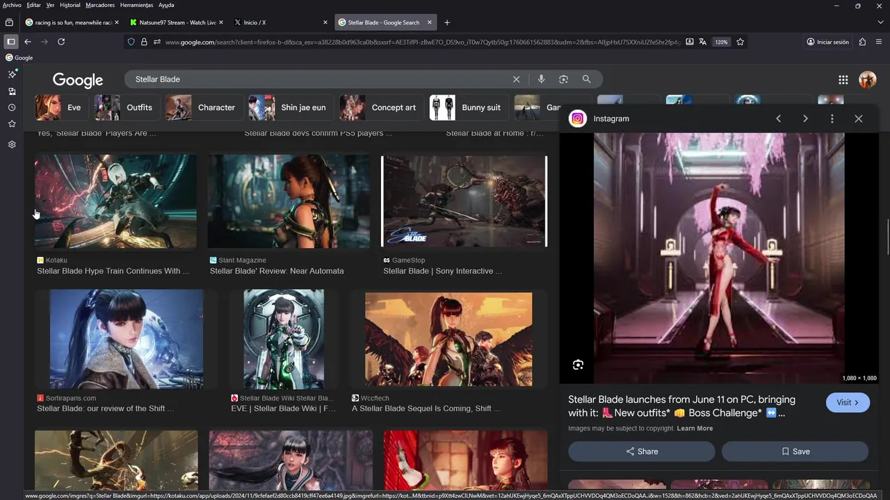Image resolution: width=890 pixels, height=500 pixels.
Task: Open bookmarks star sidebar icon
Action: (x=12, y=124)
